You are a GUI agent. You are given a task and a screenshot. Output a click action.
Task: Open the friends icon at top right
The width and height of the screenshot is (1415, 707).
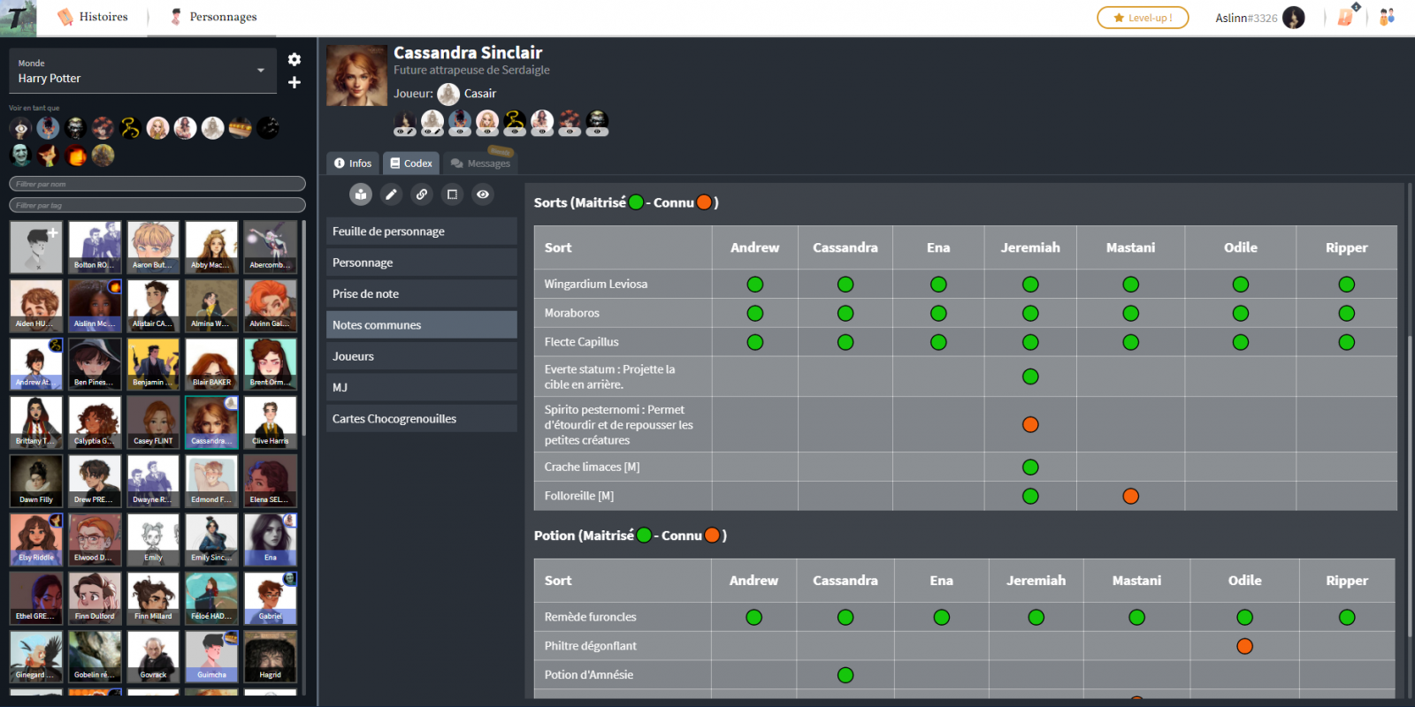pos(1387,17)
